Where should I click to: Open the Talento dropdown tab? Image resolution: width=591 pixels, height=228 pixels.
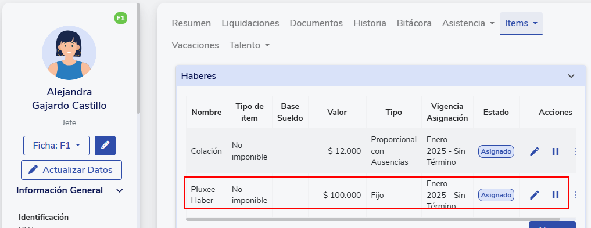249,45
